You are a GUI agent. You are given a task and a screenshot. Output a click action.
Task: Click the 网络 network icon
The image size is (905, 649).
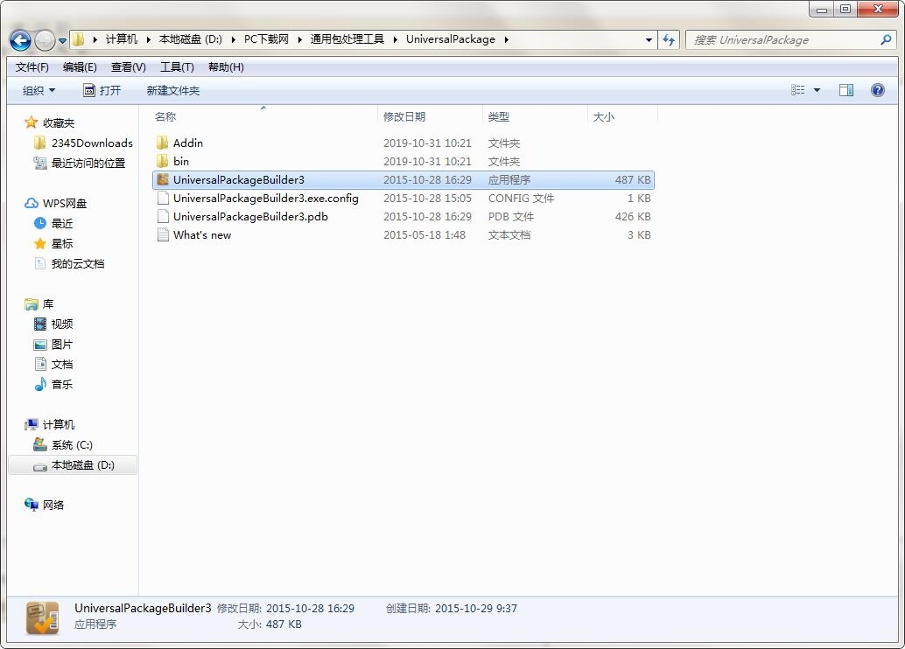[32, 505]
